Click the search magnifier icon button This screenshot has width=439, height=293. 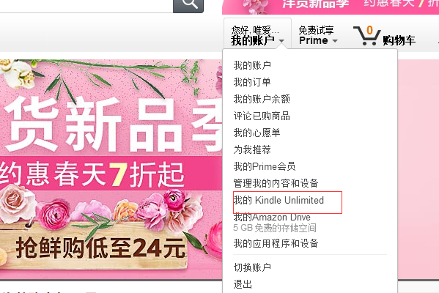click(x=188, y=4)
